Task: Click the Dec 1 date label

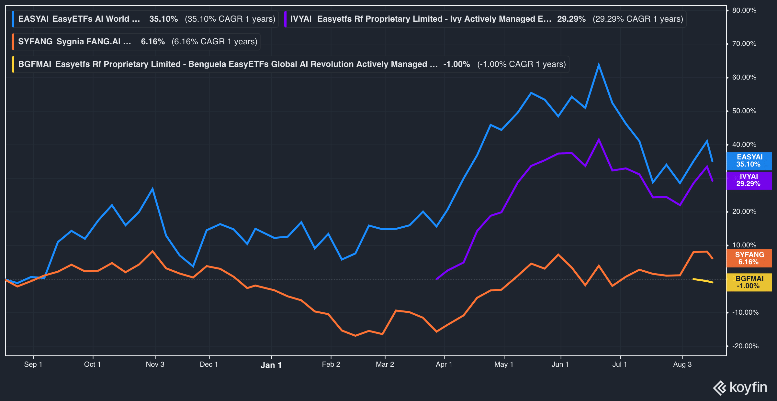Action: [209, 364]
